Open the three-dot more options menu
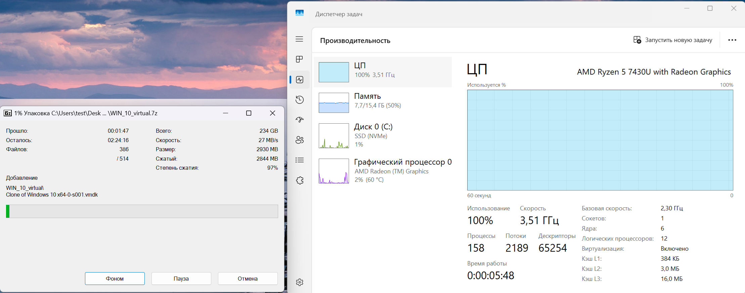The image size is (745, 293). point(732,40)
